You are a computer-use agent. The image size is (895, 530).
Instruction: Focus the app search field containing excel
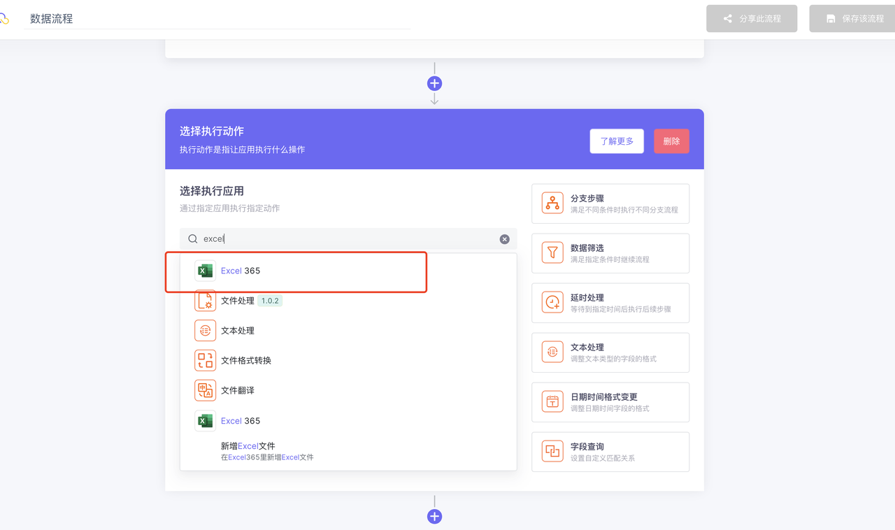pos(348,239)
